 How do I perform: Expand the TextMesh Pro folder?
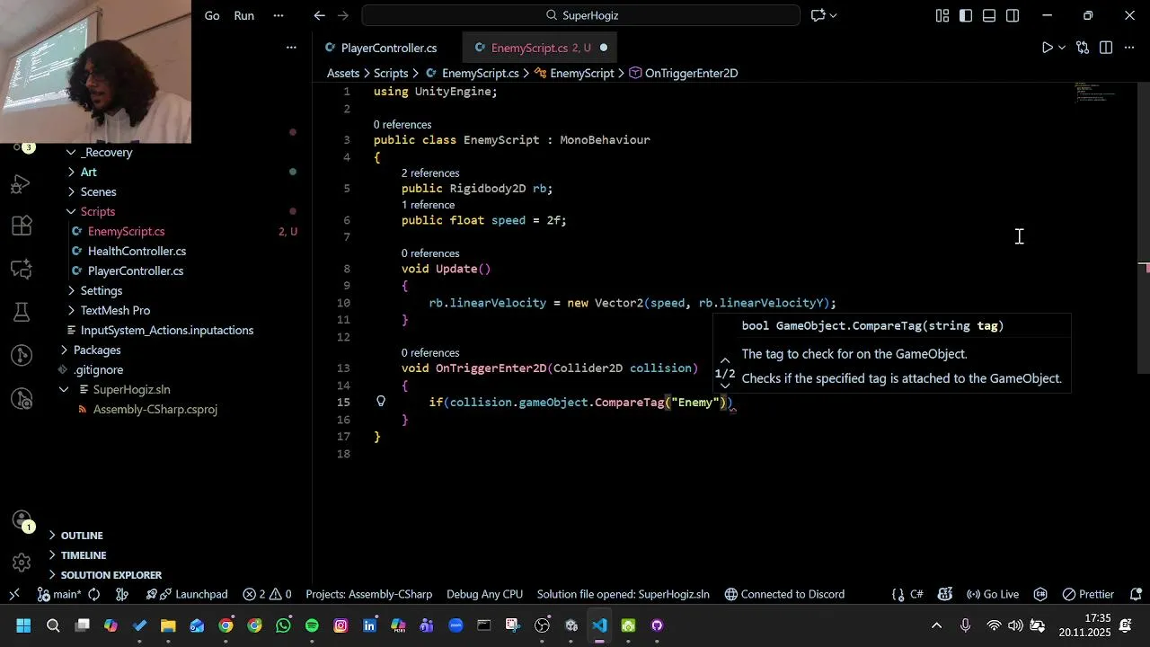[71, 310]
